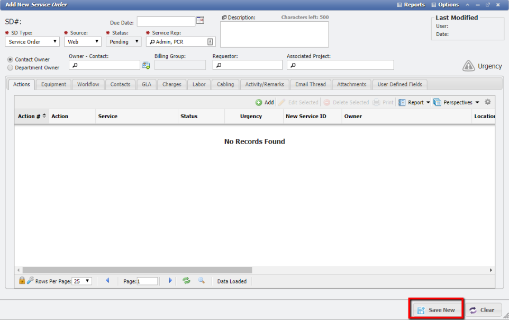Go to the next page arrow
Viewport: 509px width, 320px height.
tap(170, 281)
